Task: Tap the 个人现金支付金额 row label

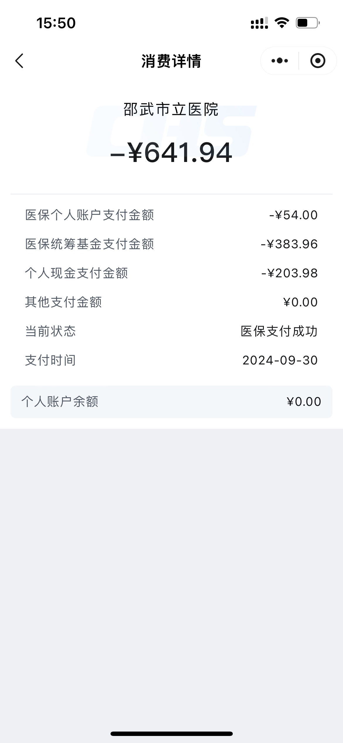Action: point(77,273)
